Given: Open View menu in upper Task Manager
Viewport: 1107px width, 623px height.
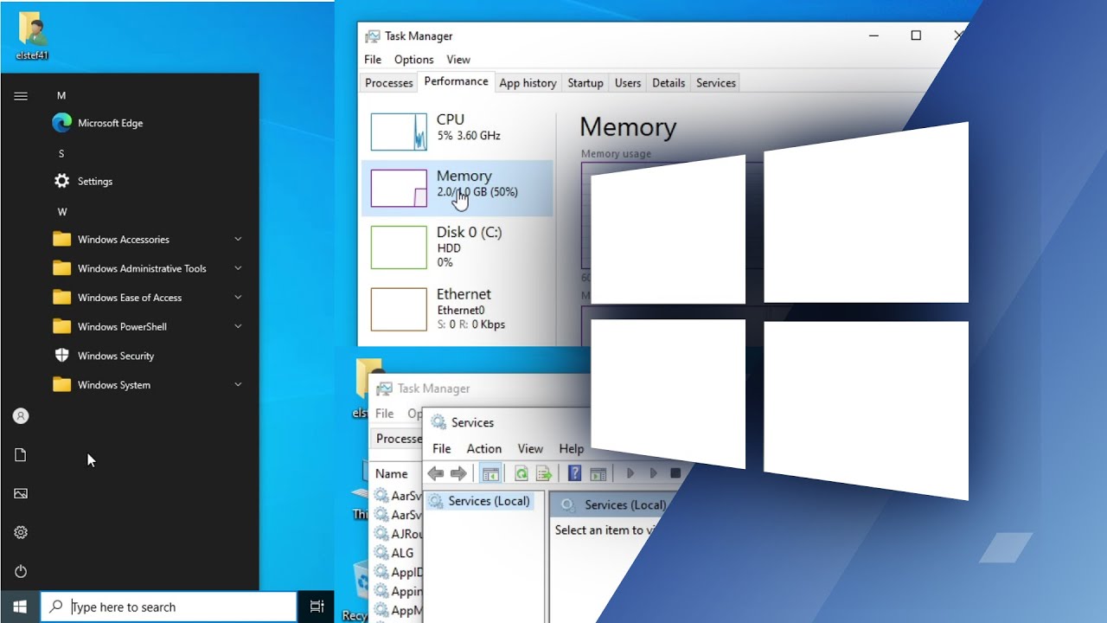Looking at the screenshot, I should [x=458, y=60].
